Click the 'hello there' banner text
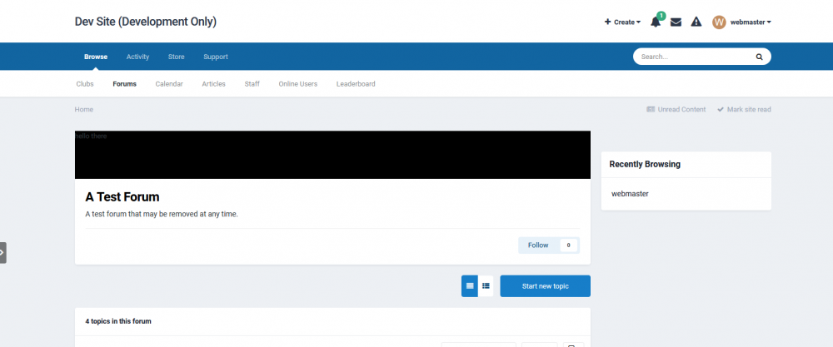Screen dimensions: 833x347 click(91, 136)
